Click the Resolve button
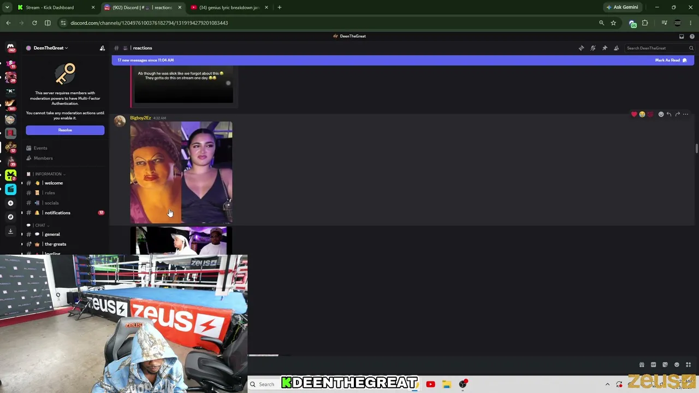 [65, 130]
